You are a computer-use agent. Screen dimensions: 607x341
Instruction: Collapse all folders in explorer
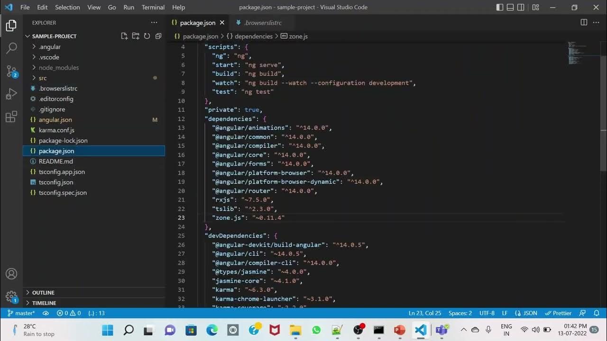coord(158,36)
